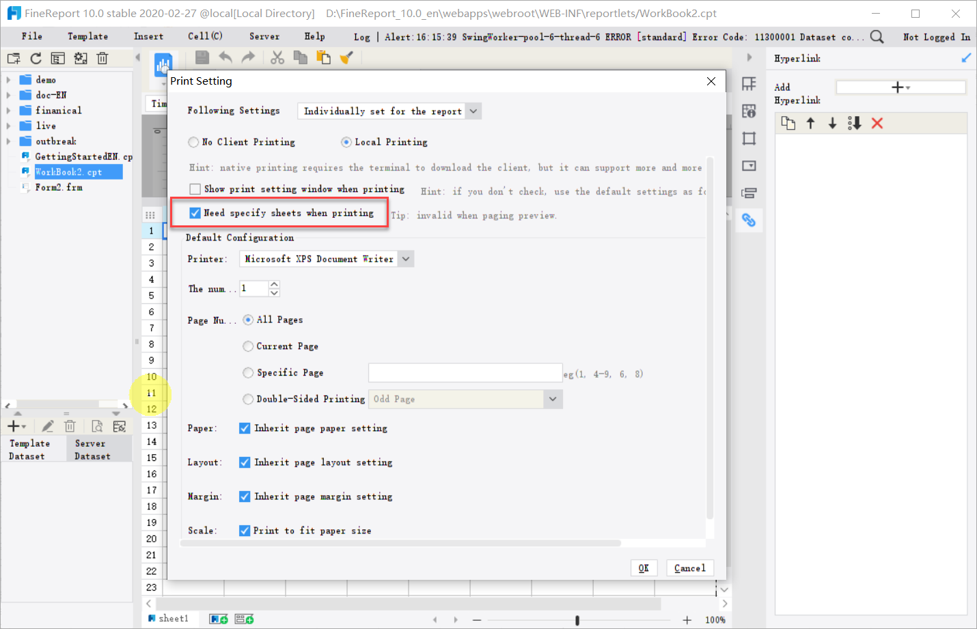
Task: Uncheck Need specify sheets when printing
Action: pos(195,213)
